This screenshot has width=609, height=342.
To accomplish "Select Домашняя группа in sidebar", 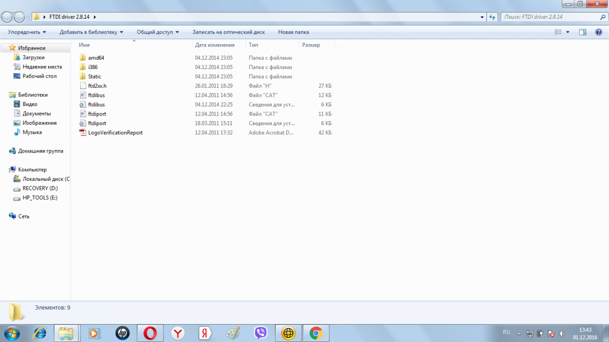I will [41, 151].
